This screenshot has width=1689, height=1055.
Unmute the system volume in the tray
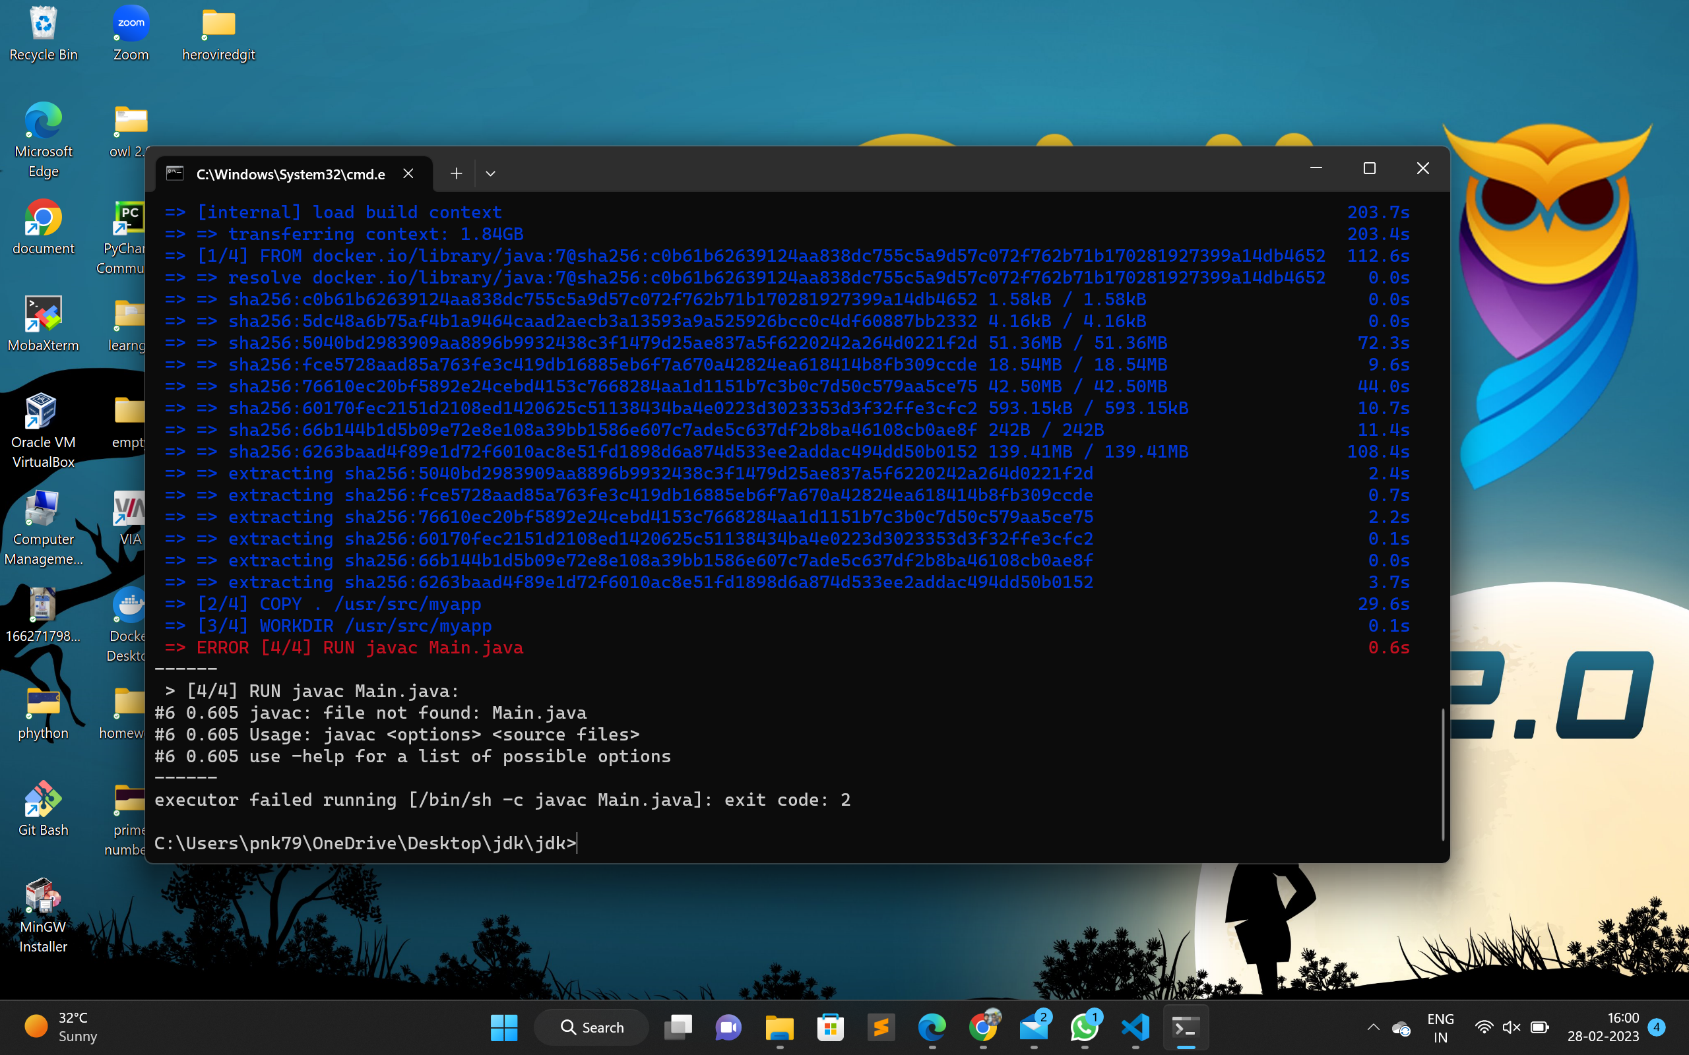pos(1512,1027)
